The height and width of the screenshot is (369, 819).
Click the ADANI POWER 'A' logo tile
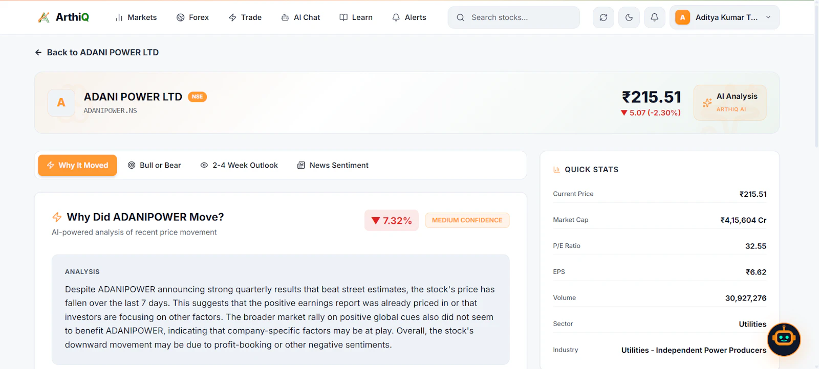pos(61,103)
